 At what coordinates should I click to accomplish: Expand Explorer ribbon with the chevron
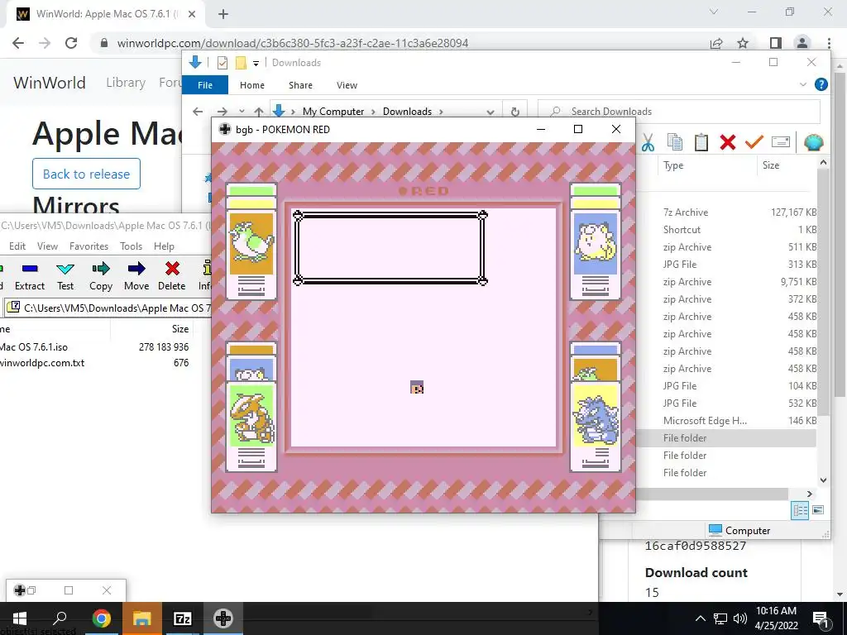(802, 85)
